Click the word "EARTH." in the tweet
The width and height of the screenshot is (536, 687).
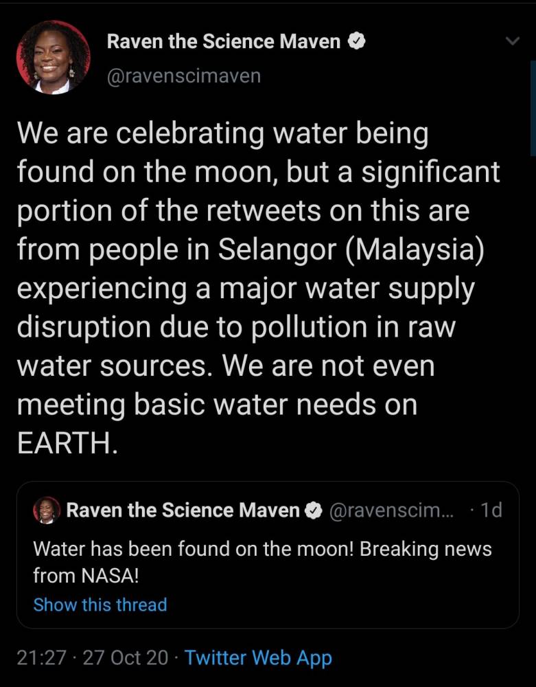pos(67,443)
